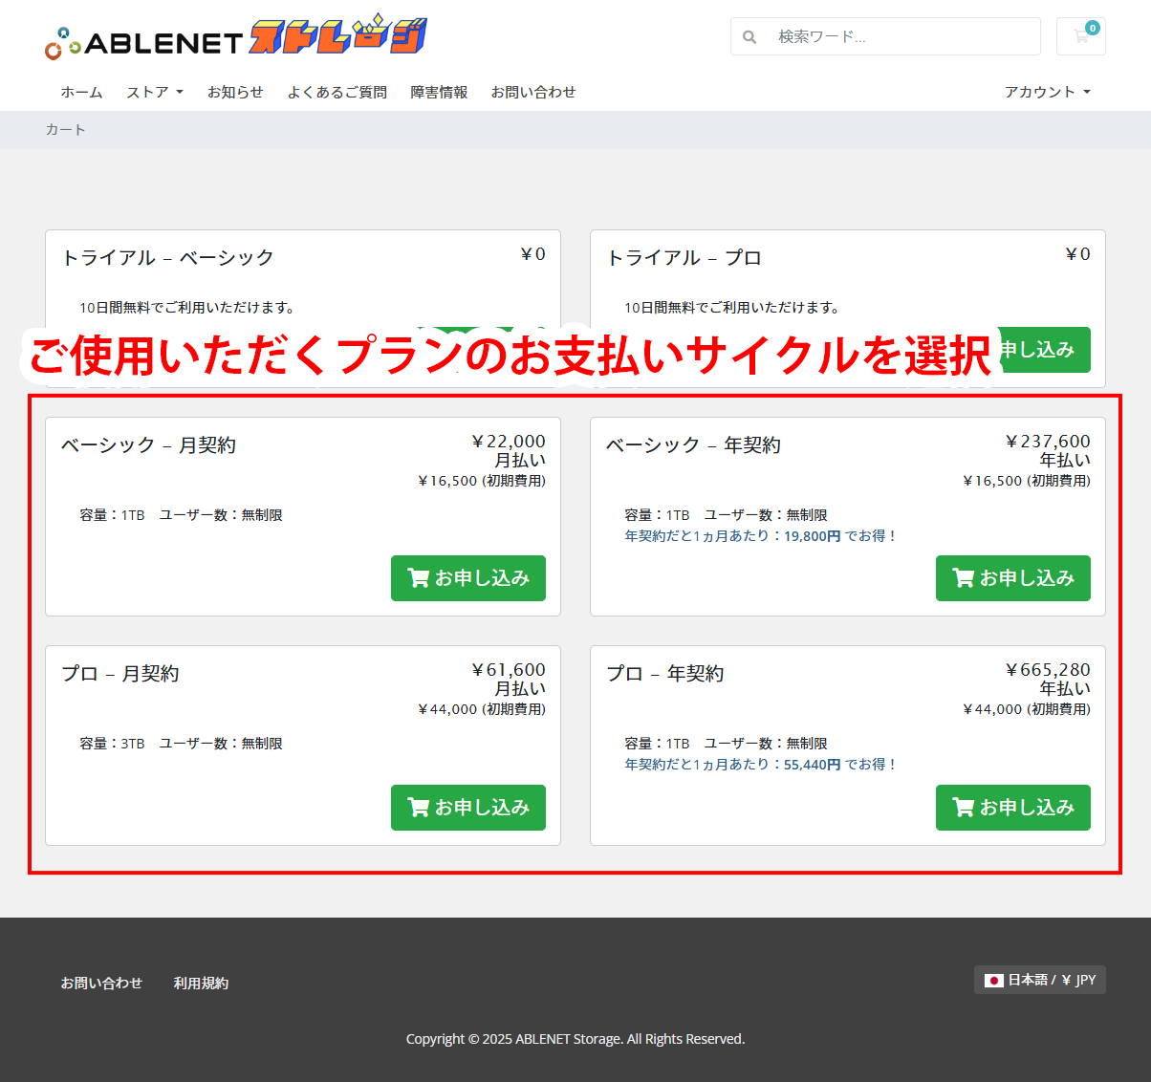This screenshot has width=1151, height=1082.
Task: Open the 障害情報 menu item
Action: click(x=439, y=92)
